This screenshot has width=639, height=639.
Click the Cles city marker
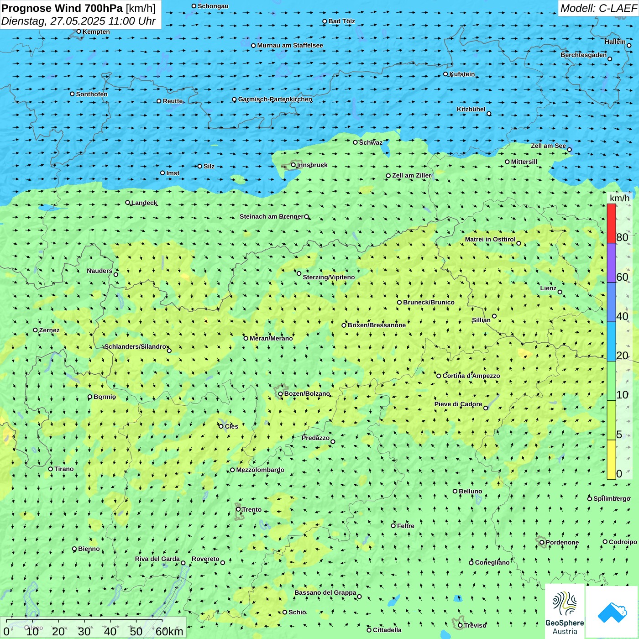coord(221,426)
